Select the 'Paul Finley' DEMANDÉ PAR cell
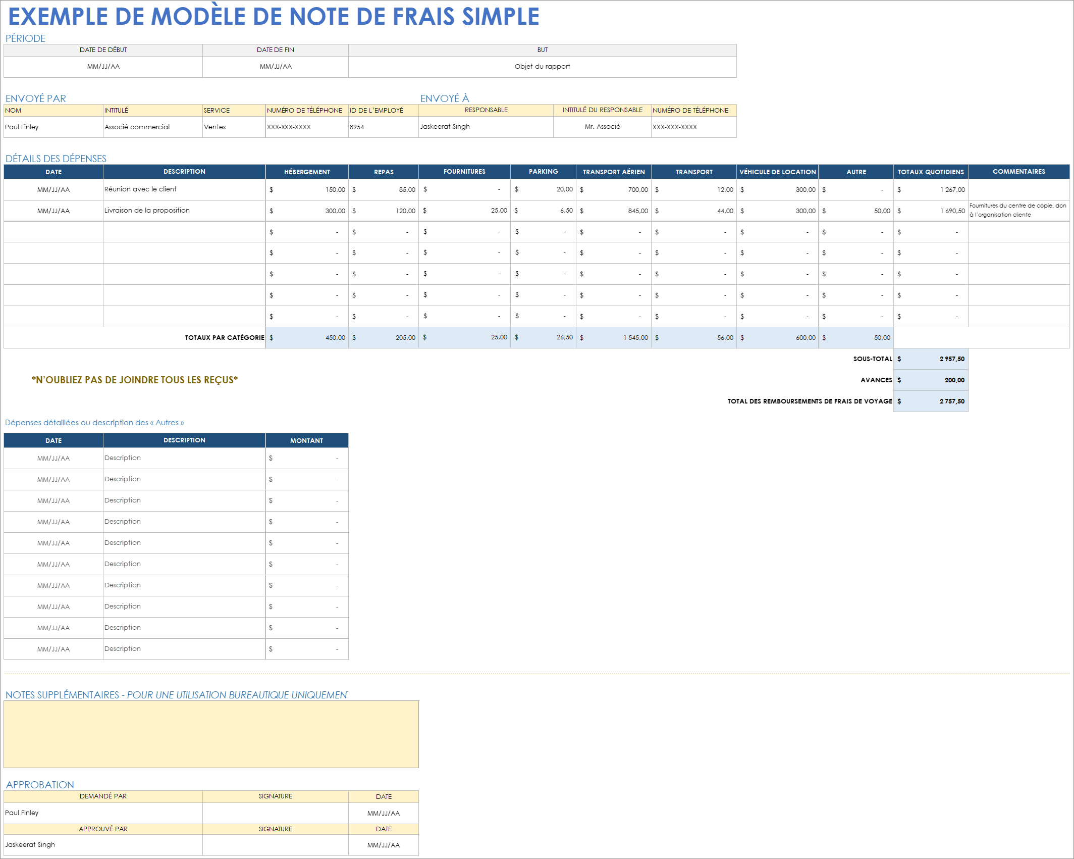The image size is (1074, 859). coord(103,813)
